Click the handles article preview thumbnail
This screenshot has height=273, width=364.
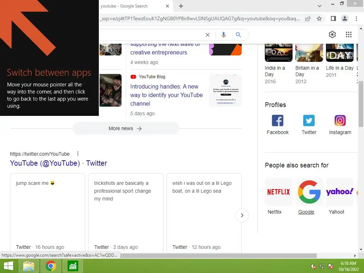[225, 90]
